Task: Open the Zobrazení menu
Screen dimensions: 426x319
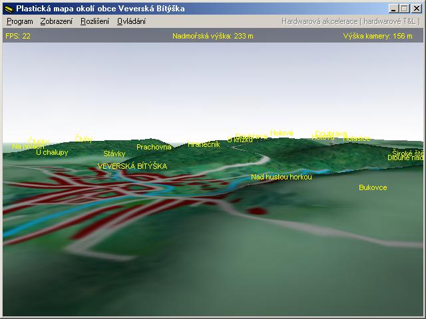Action: tap(57, 21)
